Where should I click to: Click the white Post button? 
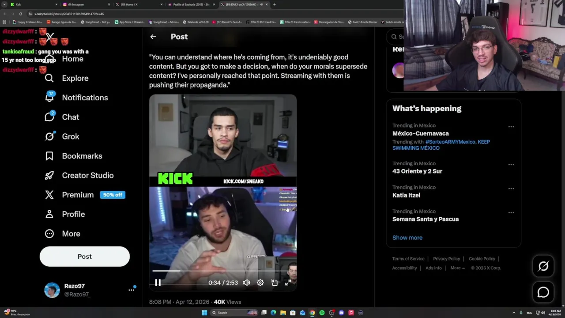(x=85, y=257)
